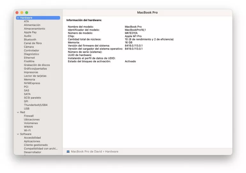Select Memoria in the sidebar

click(29, 80)
